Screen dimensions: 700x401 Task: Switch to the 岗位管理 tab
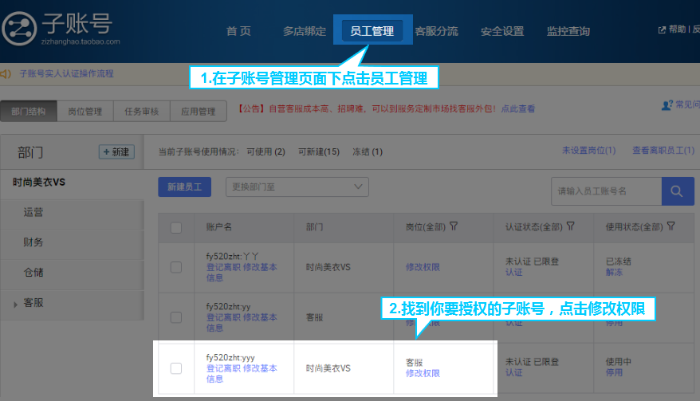click(x=85, y=112)
